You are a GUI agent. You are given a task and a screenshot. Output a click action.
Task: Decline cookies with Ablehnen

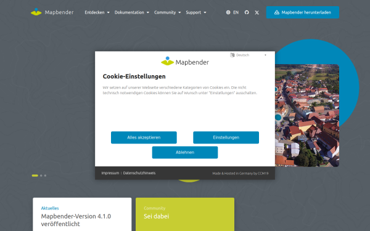pyautogui.click(x=185, y=152)
